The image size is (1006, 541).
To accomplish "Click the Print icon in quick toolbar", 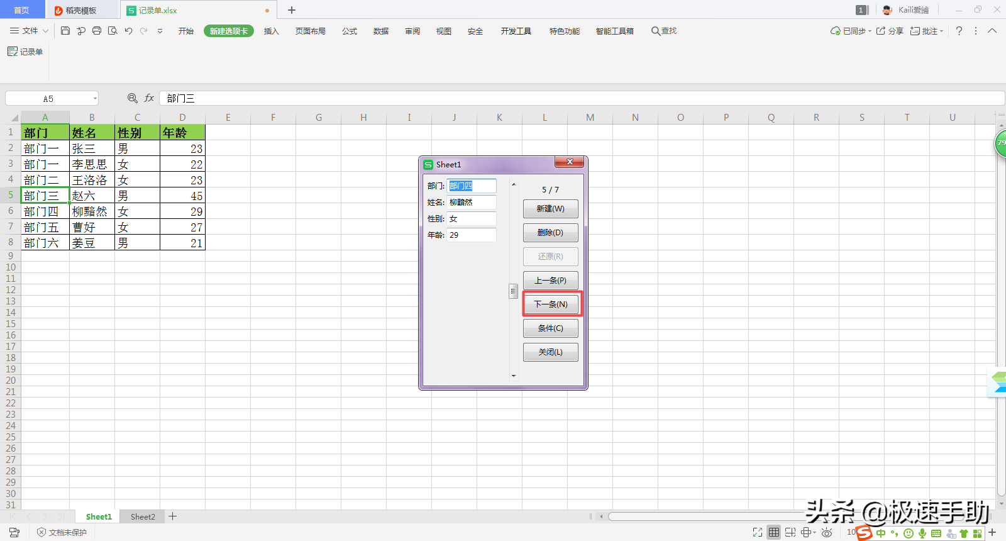I will point(97,31).
